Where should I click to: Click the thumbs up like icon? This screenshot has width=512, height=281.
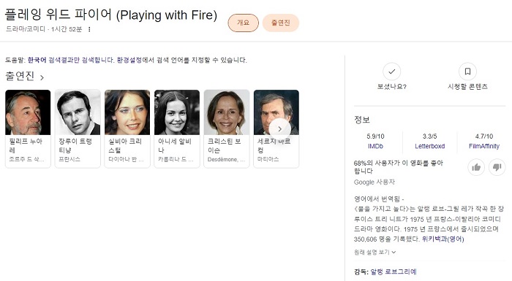(x=476, y=168)
